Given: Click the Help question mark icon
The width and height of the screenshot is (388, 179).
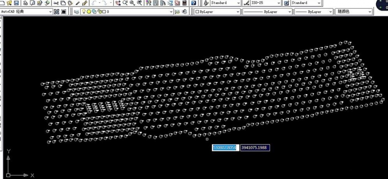Looking at the screenshot, I should pyautogui.click(x=194, y=3).
